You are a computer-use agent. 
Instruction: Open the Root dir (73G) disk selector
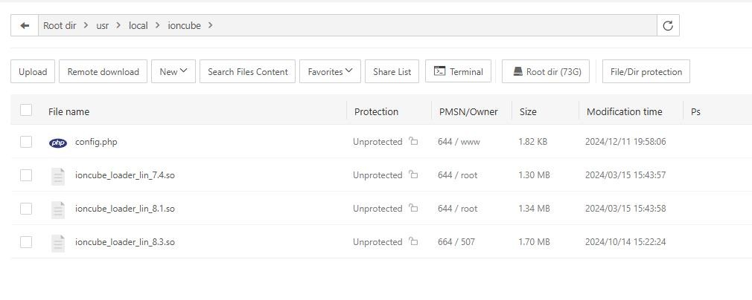pos(547,72)
